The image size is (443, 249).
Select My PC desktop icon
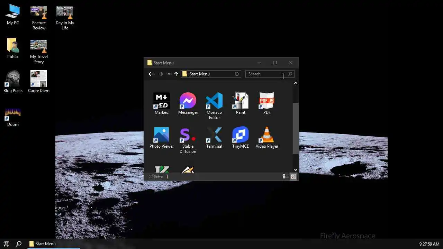tap(13, 15)
